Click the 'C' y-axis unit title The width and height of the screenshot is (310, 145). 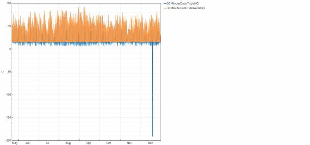pyautogui.click(x=3, y=72)
